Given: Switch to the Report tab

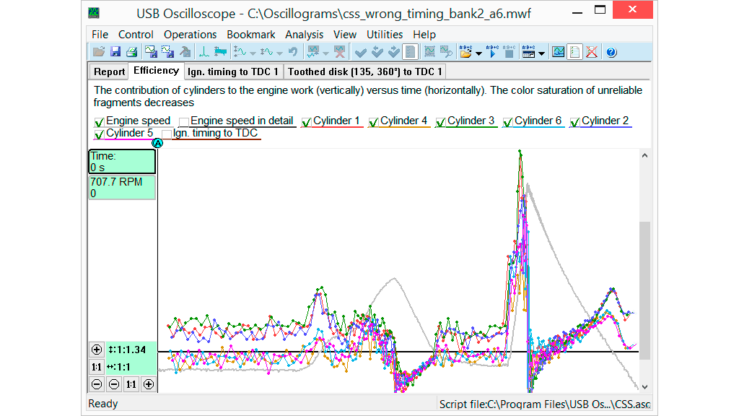Looking at the screenshot, I should (109, 71).
